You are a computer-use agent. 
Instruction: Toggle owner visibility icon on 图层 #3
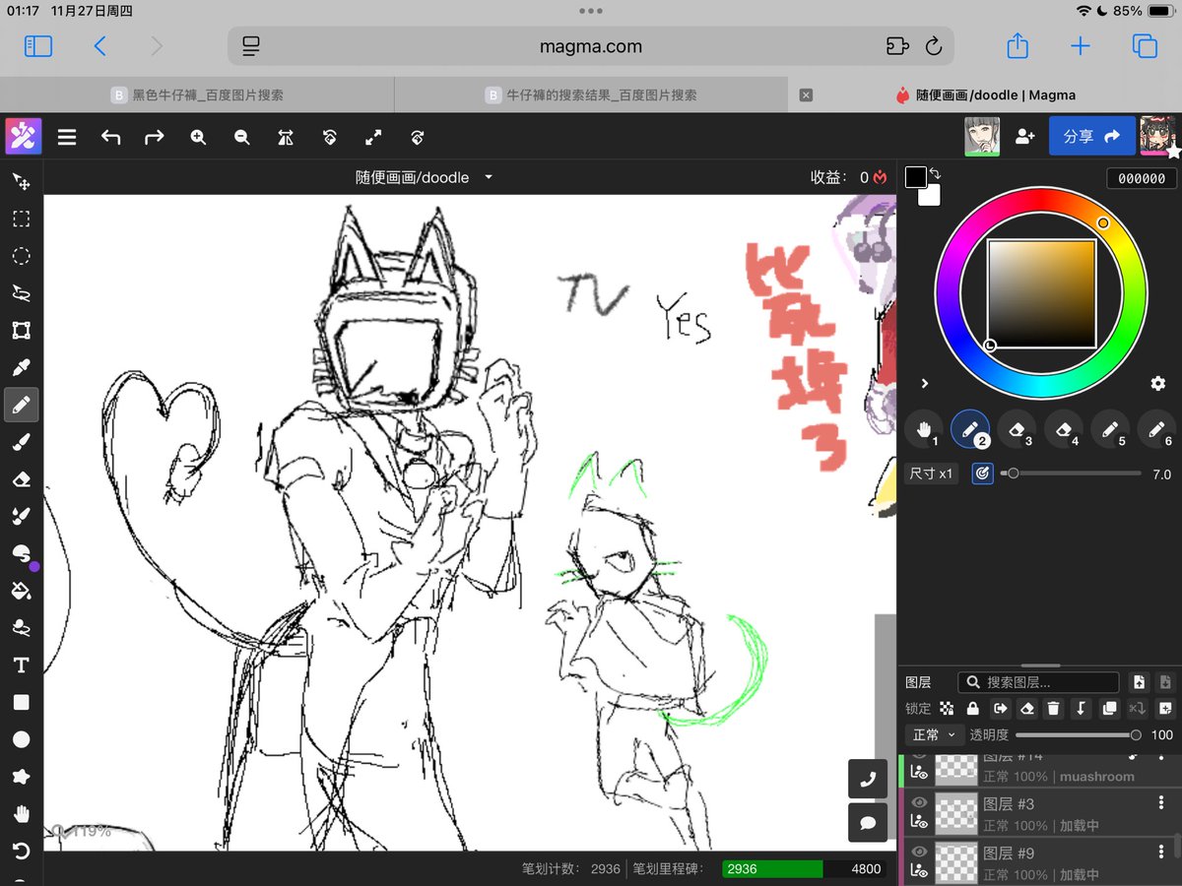pos(918,821)
